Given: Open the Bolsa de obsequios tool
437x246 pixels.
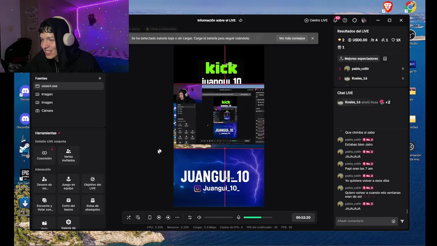Looking at the screenshot, I should pos(93,204).
